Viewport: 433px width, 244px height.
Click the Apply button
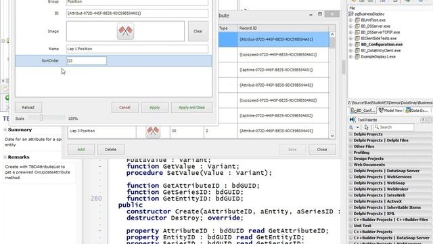pyautogui.click(x=155, y=107)
